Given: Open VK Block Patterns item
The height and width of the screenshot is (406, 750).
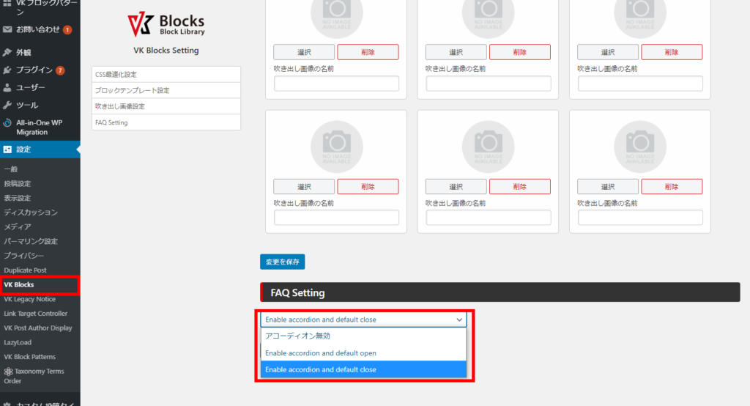Looking at the screenshot, I should click(x=29, y=357).
